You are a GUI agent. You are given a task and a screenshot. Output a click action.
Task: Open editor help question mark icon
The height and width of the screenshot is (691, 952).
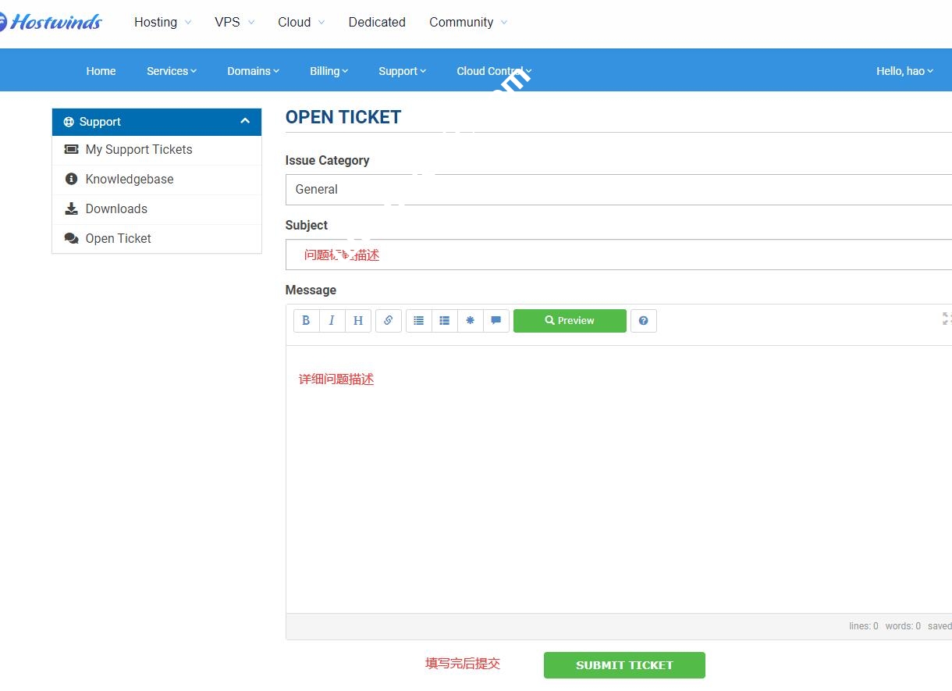643,321
